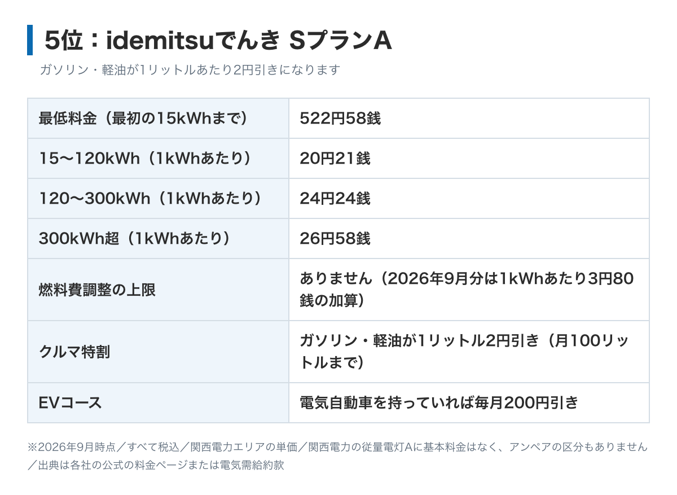Select the cell '最低料金(最初の15kWhまで)'

159,119
